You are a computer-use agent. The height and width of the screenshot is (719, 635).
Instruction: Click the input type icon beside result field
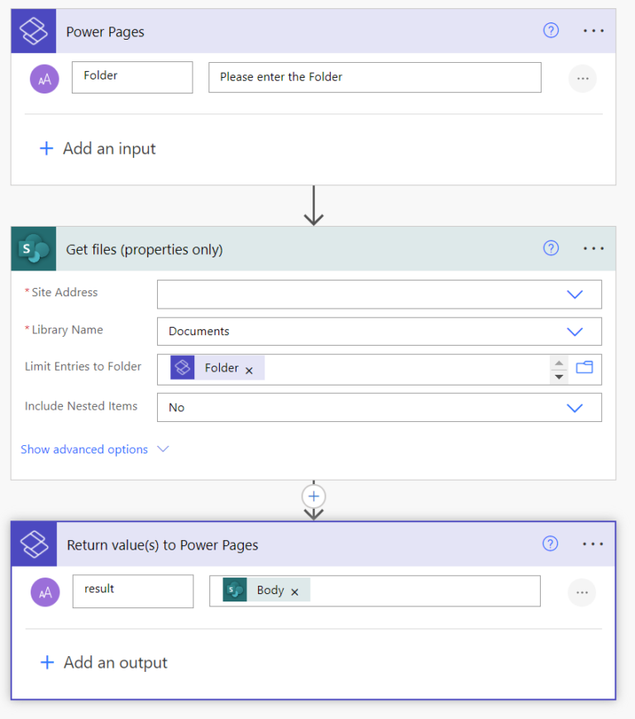[46, 592]
